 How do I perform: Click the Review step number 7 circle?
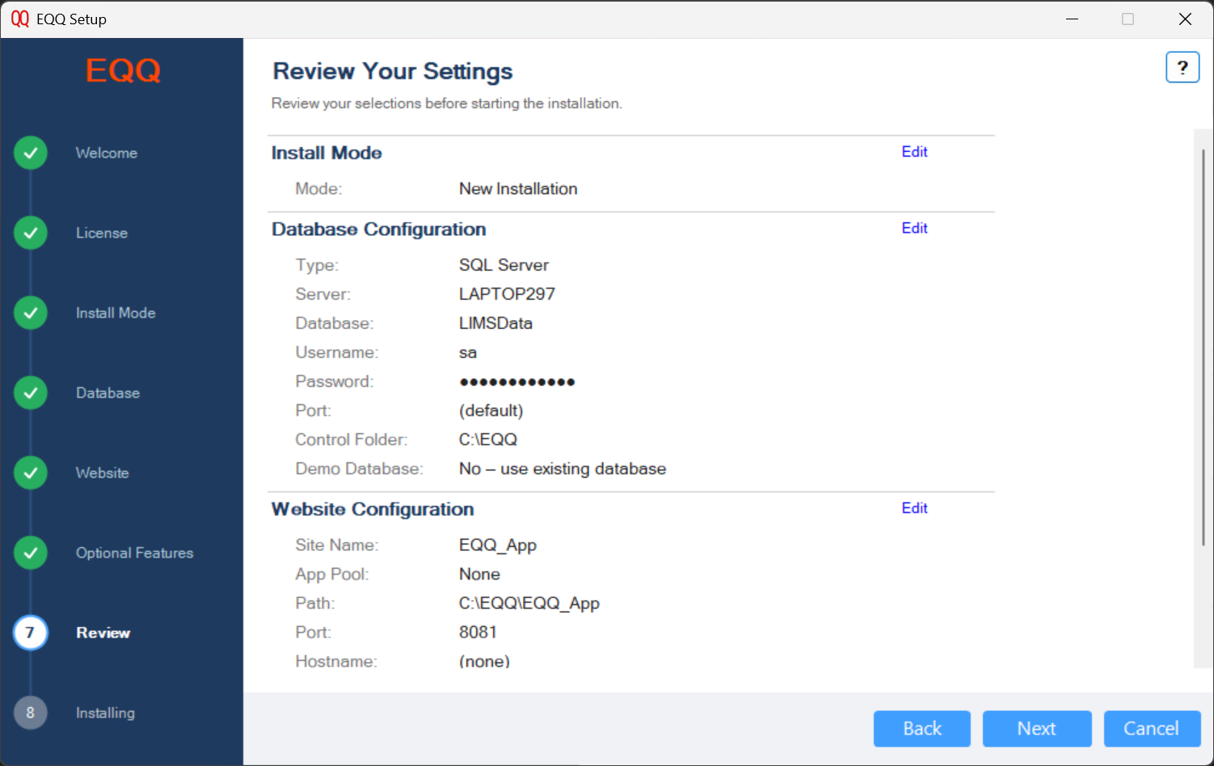30,633
